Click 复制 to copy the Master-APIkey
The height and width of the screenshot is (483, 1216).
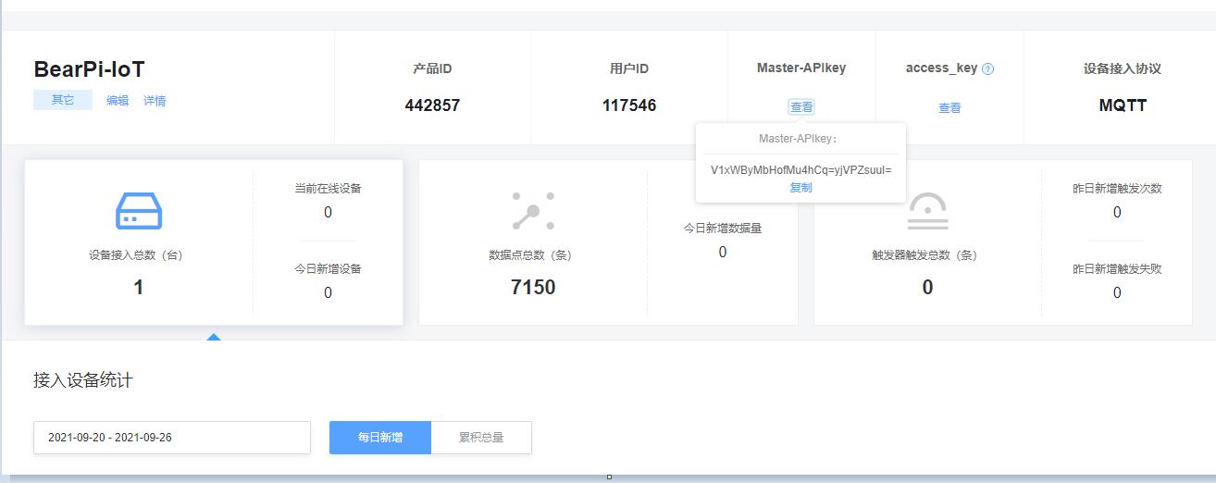pyautogui.click(x=800, y=187)
